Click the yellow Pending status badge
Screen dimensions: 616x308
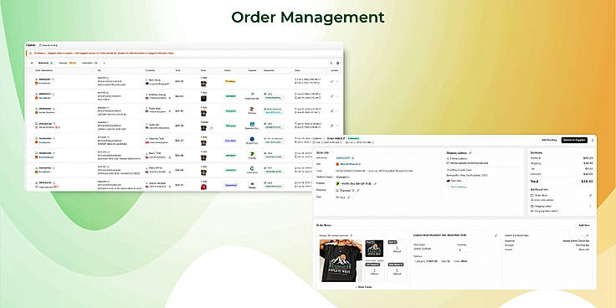pyautogui.click(x=230, y=81)
